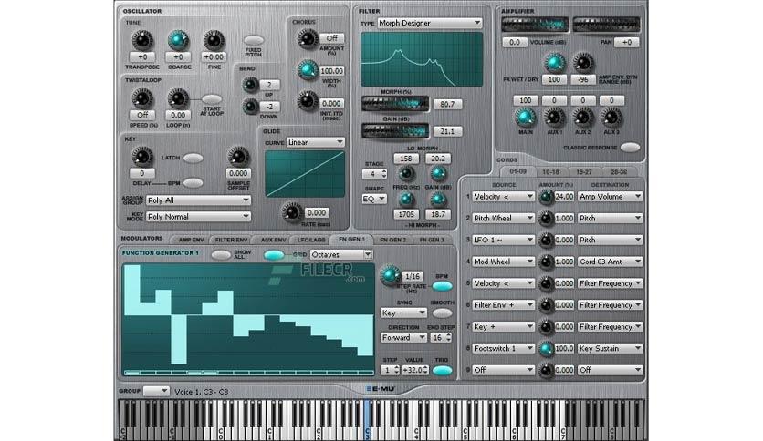Viewport: 763px width, 441px height.
Task: Open the Assign Group Poly All dropdown
Action: point(199,200)
